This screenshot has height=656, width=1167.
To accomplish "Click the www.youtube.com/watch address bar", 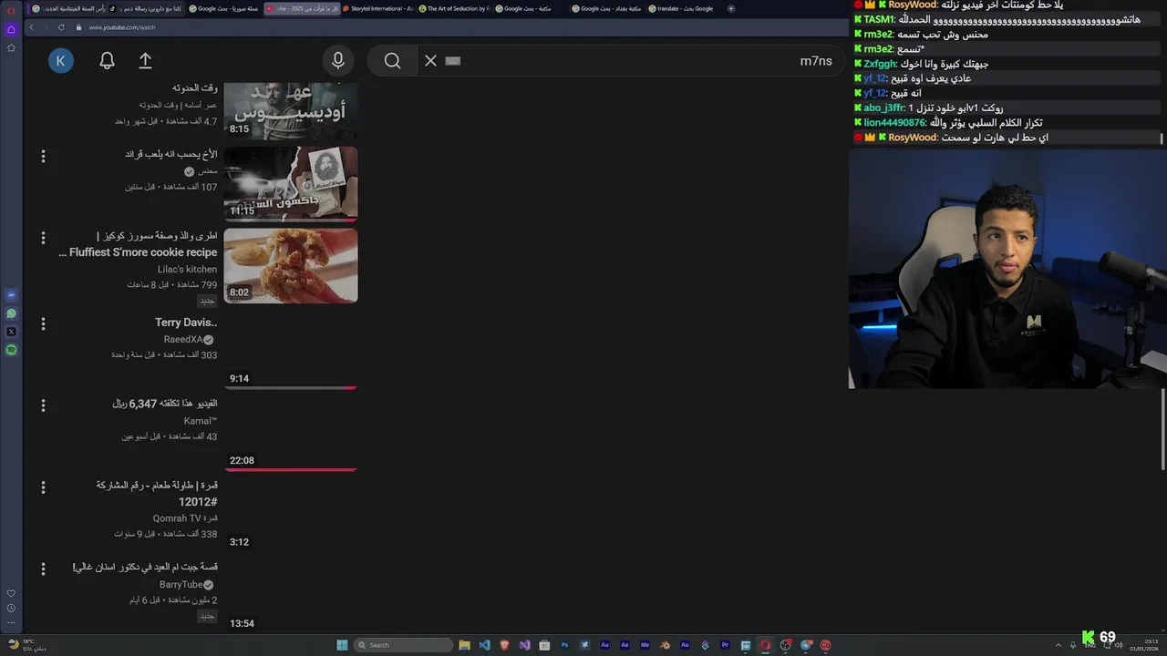I will tap(122, 27).
